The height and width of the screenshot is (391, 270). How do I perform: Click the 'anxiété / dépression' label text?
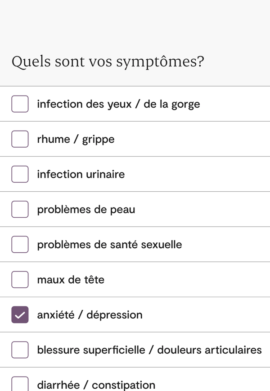coord(90,315)
